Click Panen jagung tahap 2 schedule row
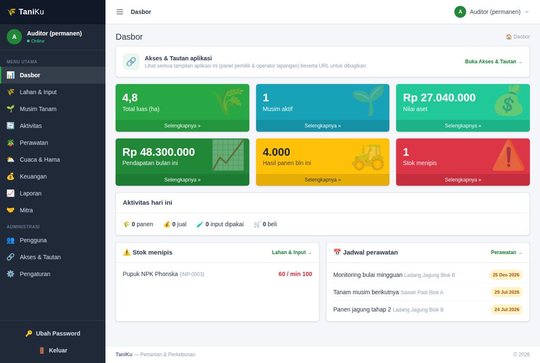This screenshot has width=540, height=363. pyautogui.click(x=428, y=309)
